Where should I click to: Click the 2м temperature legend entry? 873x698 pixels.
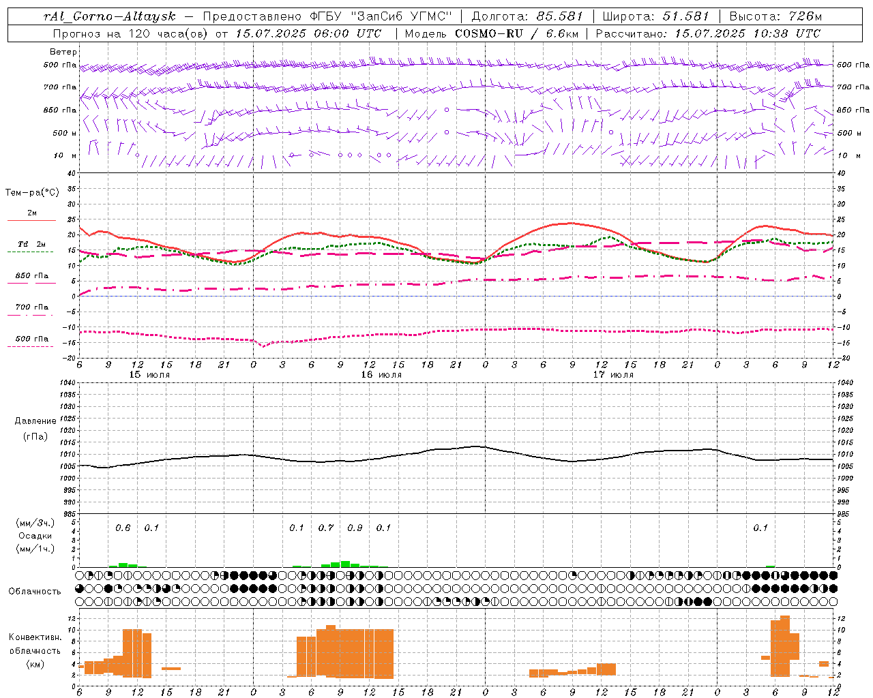click(32, 213)
